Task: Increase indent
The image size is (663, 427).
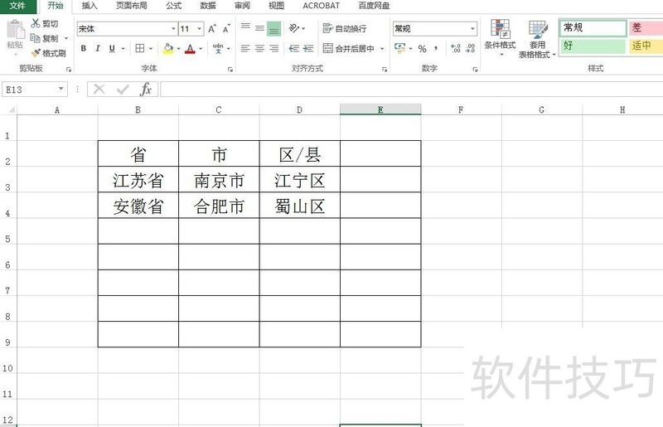Action: tap(308, 48)
